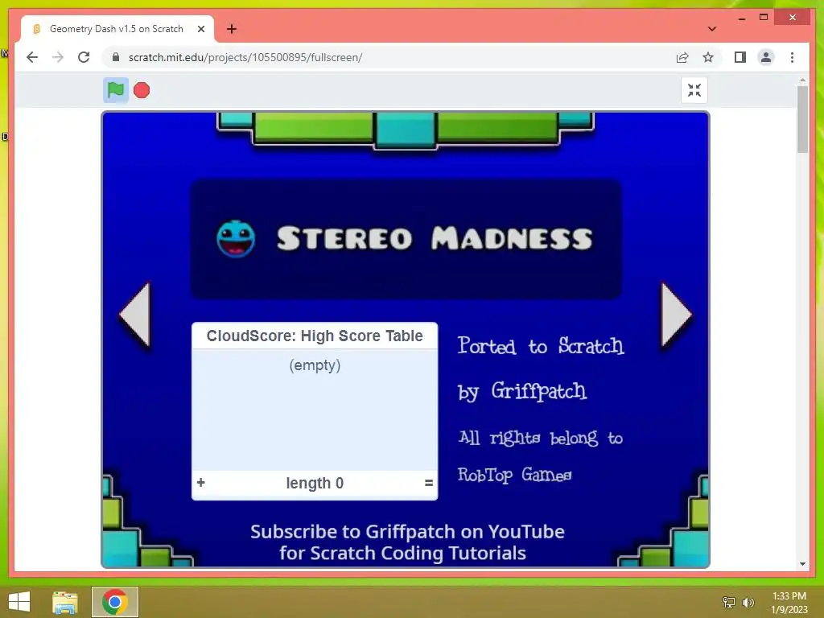The width and height of the screenshot is (824, 618).
Task: Stop the project with the red stop button
Action: 142,90
